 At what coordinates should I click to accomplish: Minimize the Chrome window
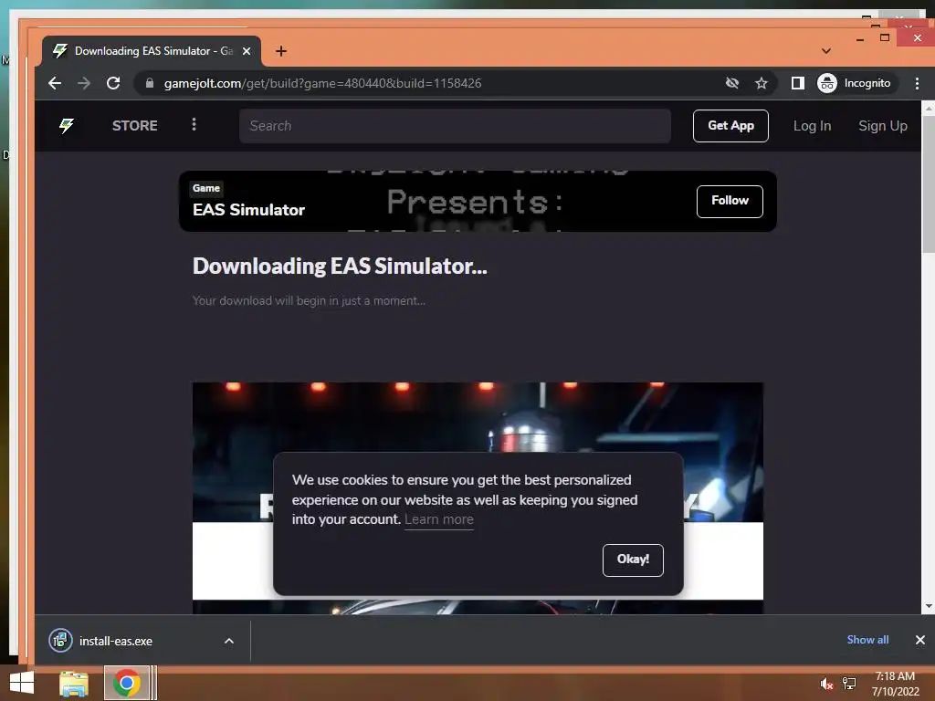coord(860,39)
